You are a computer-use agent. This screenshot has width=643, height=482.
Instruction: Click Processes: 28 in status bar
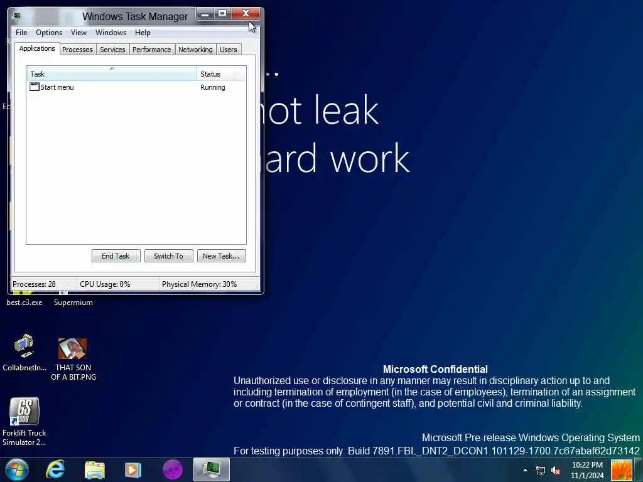point(34,284)
